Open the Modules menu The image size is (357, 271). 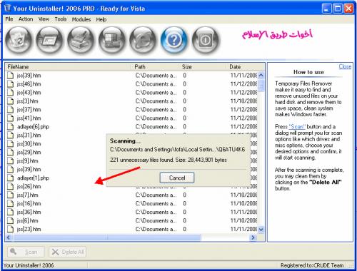[x=81, y=19]
